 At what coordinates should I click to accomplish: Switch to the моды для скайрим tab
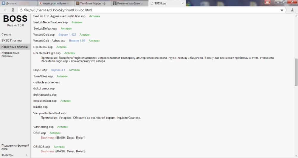tap(56, 3)
